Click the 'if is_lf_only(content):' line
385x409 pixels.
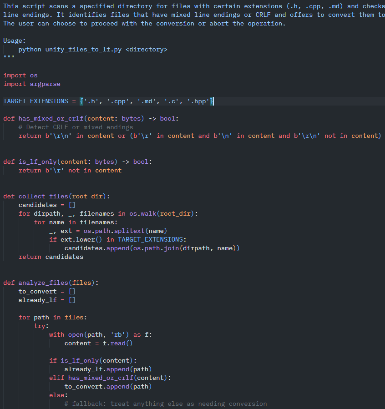click(93, 360)
